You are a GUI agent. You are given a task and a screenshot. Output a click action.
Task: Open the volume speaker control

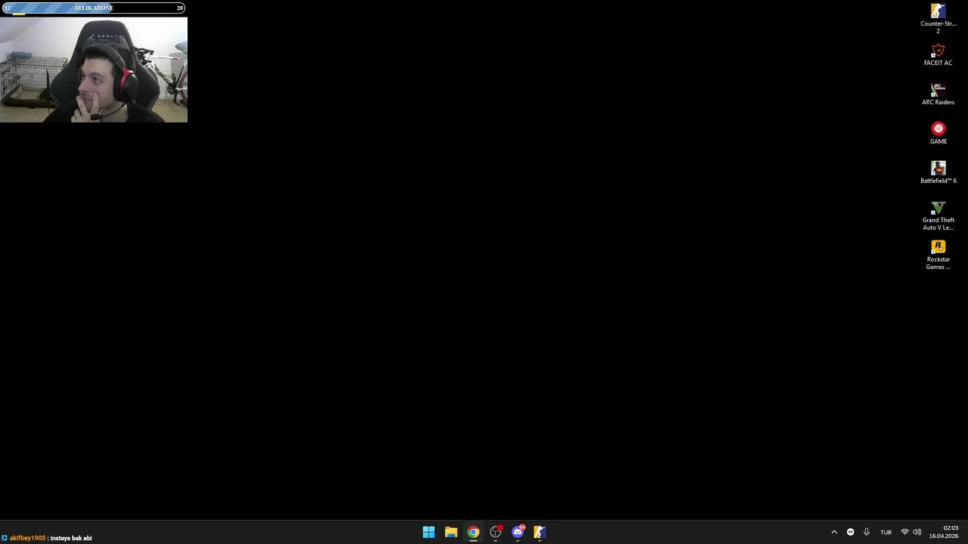pos(917,532)
